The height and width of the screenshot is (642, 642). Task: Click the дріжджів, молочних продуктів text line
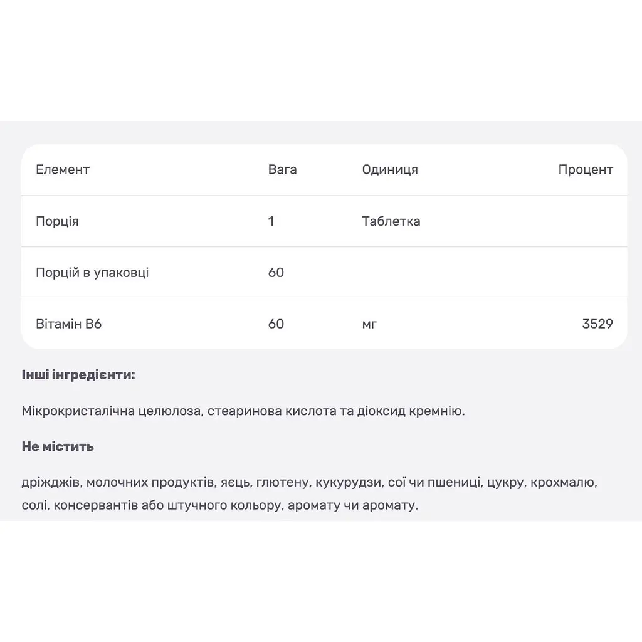tap(310, 482)
